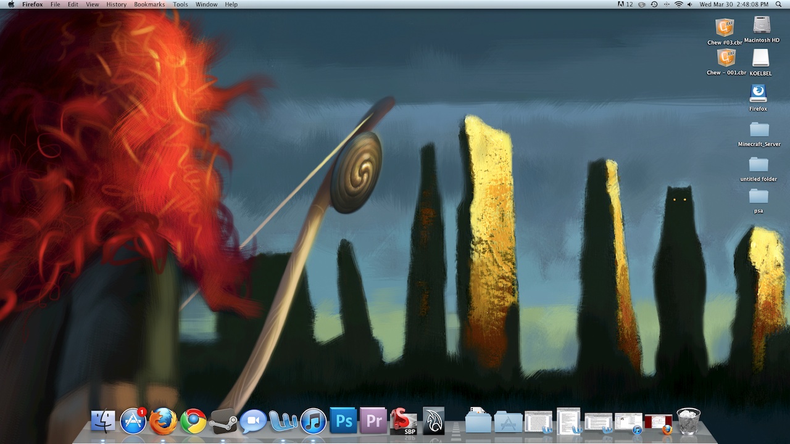Select the Chew #03.cbr file
This screenshot has width=790, height=444.
click(x=725, y=28)
